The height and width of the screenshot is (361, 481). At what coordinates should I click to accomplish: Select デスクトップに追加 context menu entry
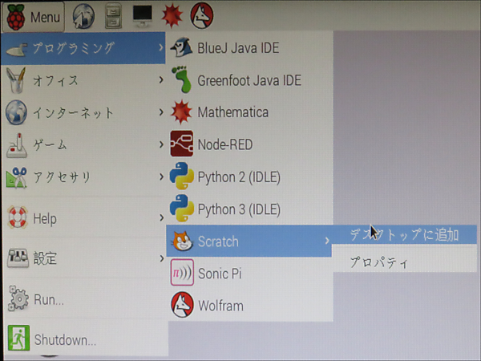coord(404,235)
